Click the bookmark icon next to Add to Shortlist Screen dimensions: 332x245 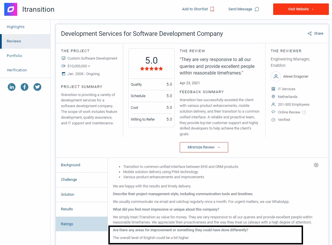212,9
